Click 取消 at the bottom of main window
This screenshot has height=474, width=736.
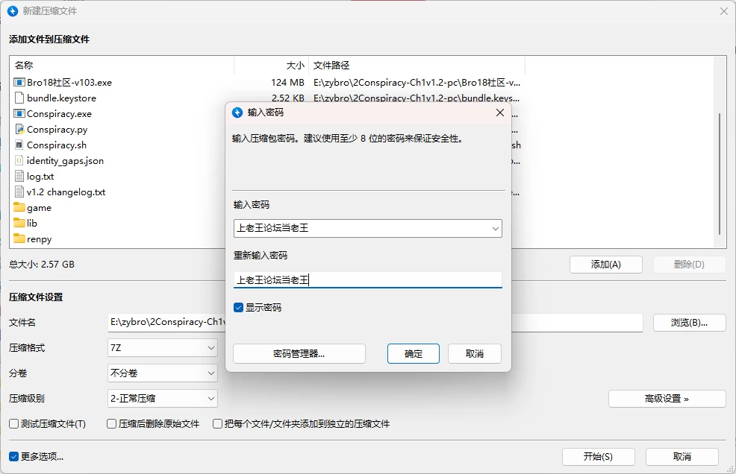682,457
